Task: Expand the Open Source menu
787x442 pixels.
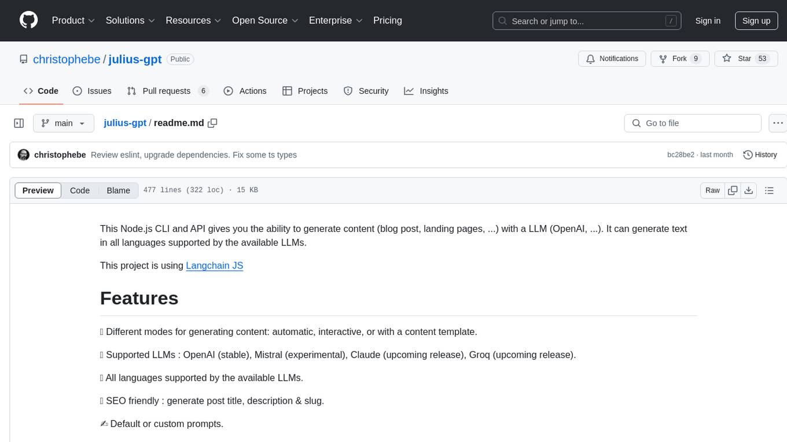Action: 265,20
